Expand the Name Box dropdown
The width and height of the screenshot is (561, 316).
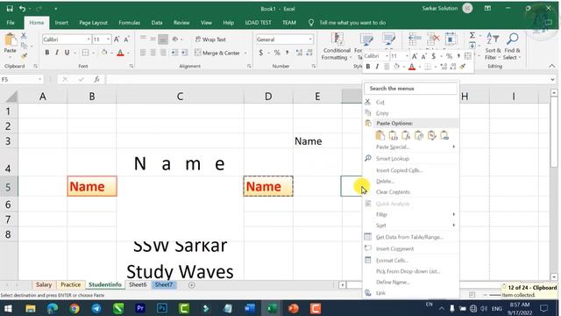click(x=39, y=79)
